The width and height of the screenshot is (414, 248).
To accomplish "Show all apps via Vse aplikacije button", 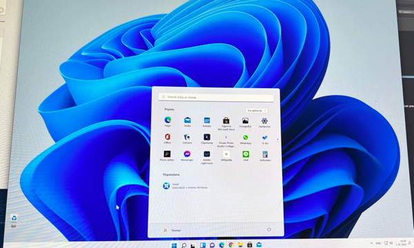I will (257, 111).
